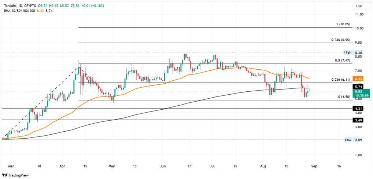The height and width of the screenshot is (179, 373).
Task: Select the 4.31 horizontal level label
Action: (x=358, y=108)
